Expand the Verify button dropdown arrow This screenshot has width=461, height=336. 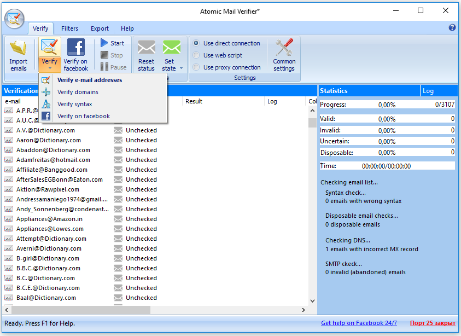[50, 68]
